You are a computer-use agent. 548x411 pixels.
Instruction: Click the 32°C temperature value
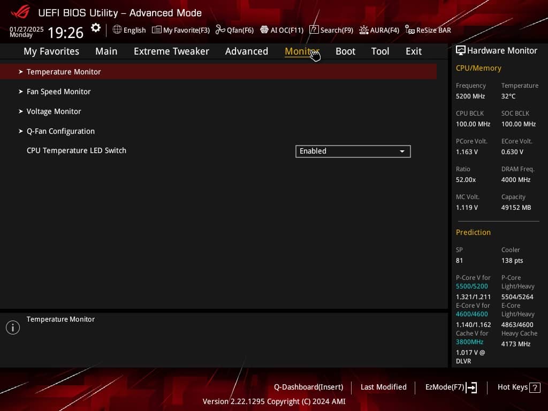[x=508, y=96]
